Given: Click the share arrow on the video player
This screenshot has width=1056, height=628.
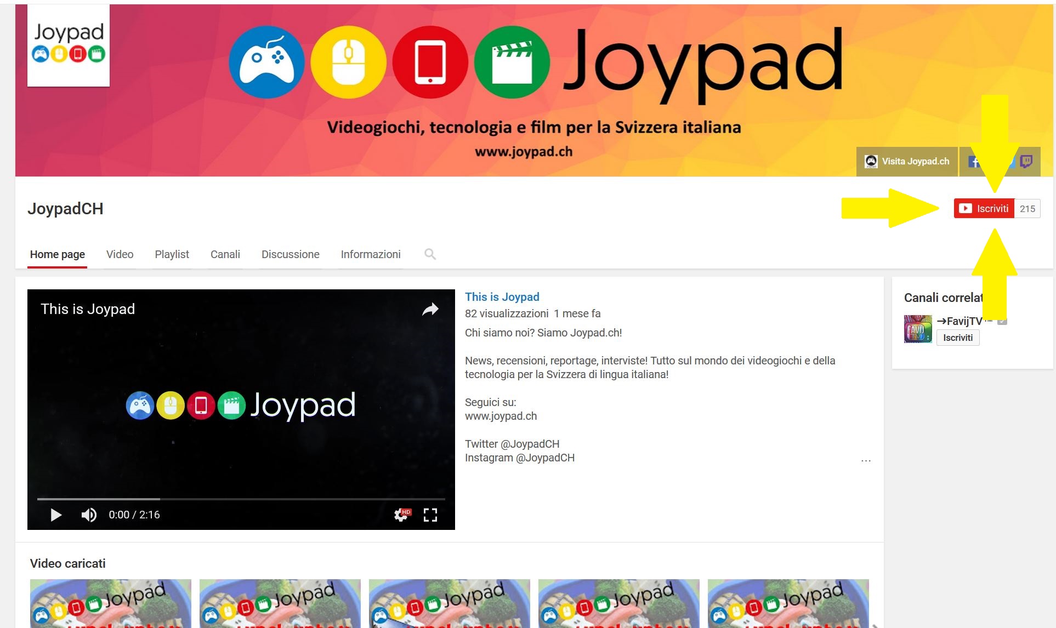Looking at the screenshot, I should tap(430, 310).
